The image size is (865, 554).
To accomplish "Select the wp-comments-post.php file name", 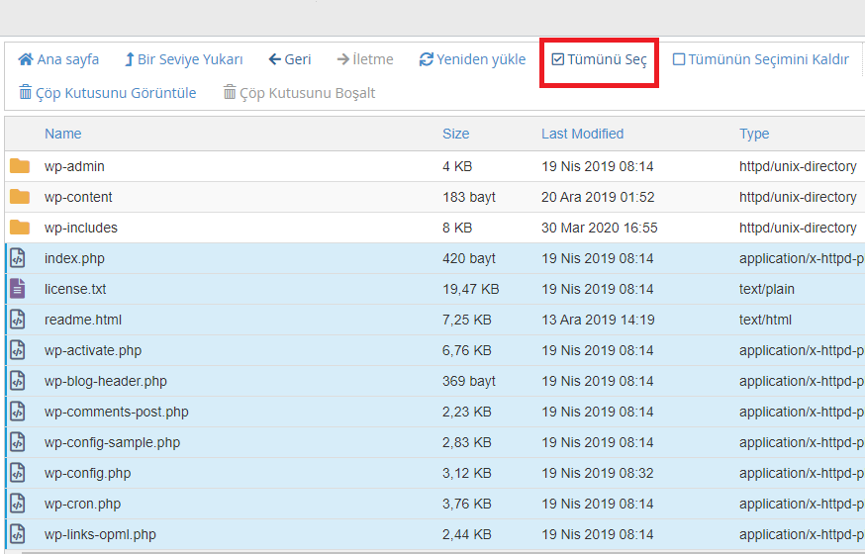I will pos(117,412).
